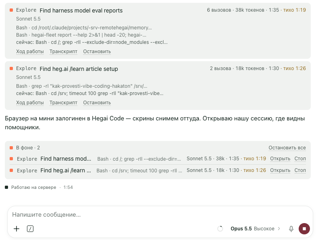Click Стоп on Find harness mod... row
318x240 pixels.
[300, 159]
